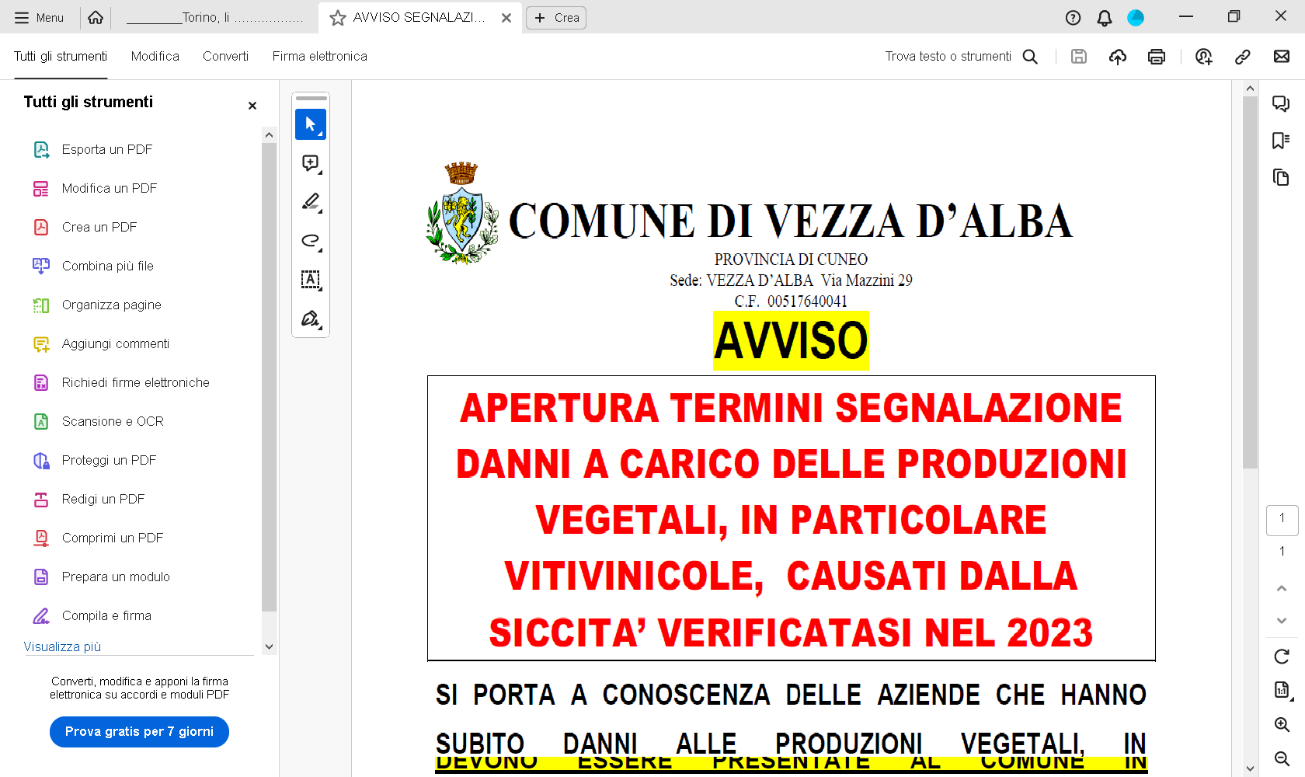Select the highlighter pen tool
This screenshot has width=1305, height=777.
(311, 202)
